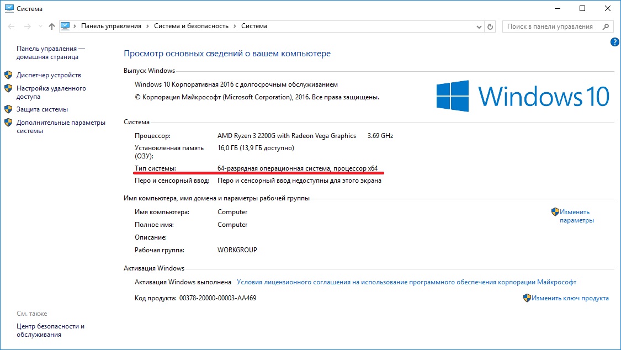Click the help question mark icon

615,43
